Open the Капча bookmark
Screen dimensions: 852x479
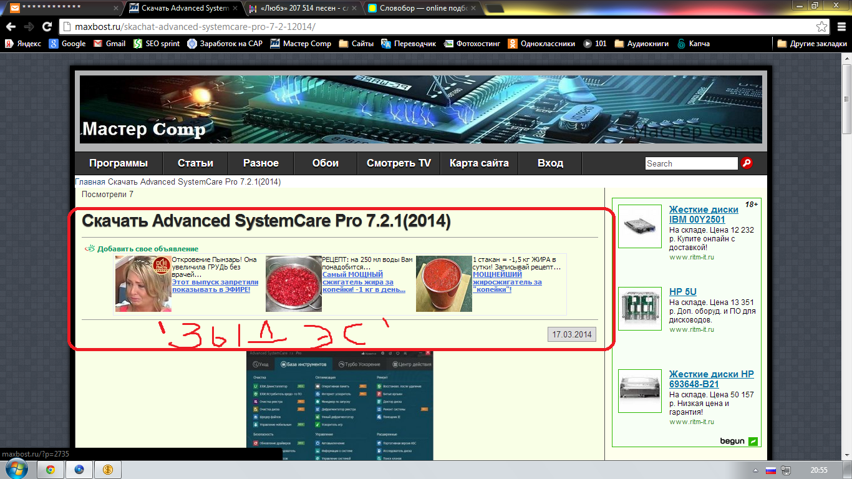[x=694, y=44]
